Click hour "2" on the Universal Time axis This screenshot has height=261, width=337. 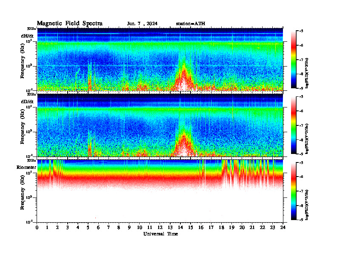point(57,228)
